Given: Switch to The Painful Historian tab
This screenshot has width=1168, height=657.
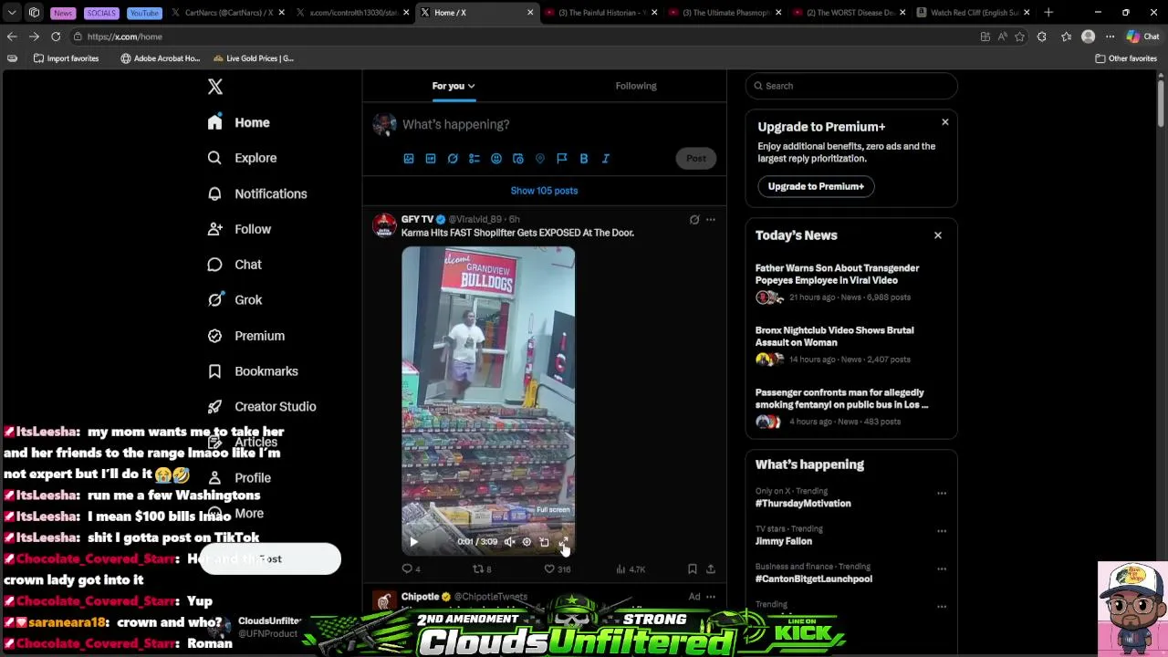Looking at the screenshot, I should tap(602, 13).
